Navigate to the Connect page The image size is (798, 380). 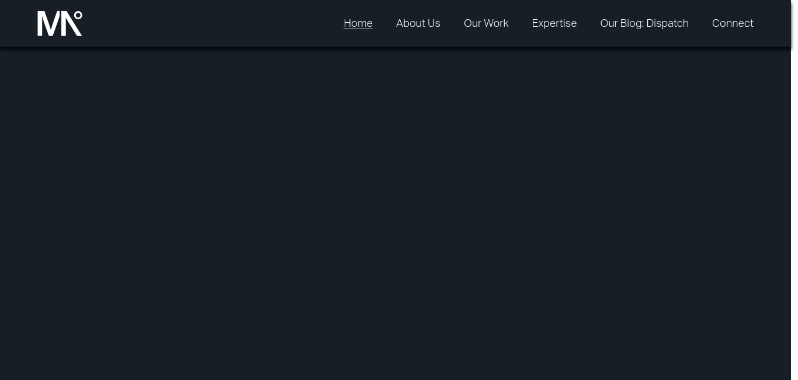pyautogui.click(x=733, y=23)
